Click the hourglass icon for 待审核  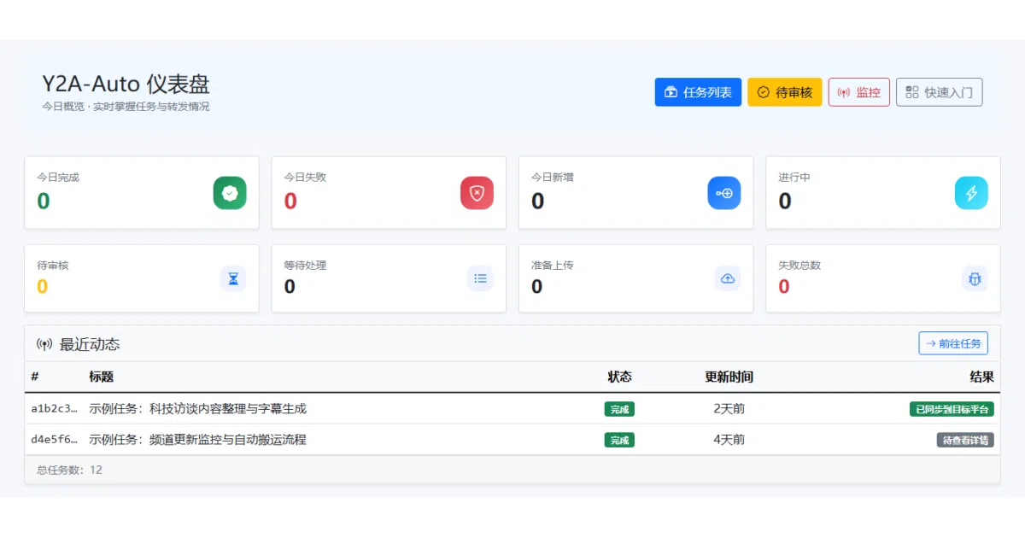click(233, 278)
